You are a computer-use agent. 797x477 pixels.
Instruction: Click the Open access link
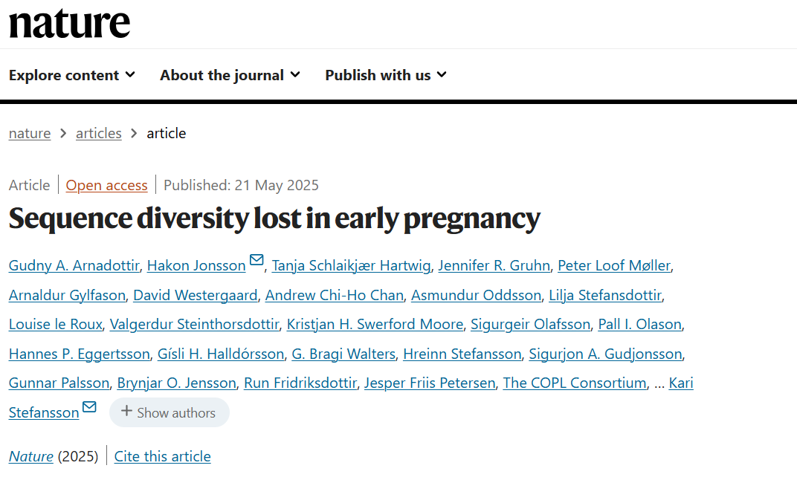point(107,186)
